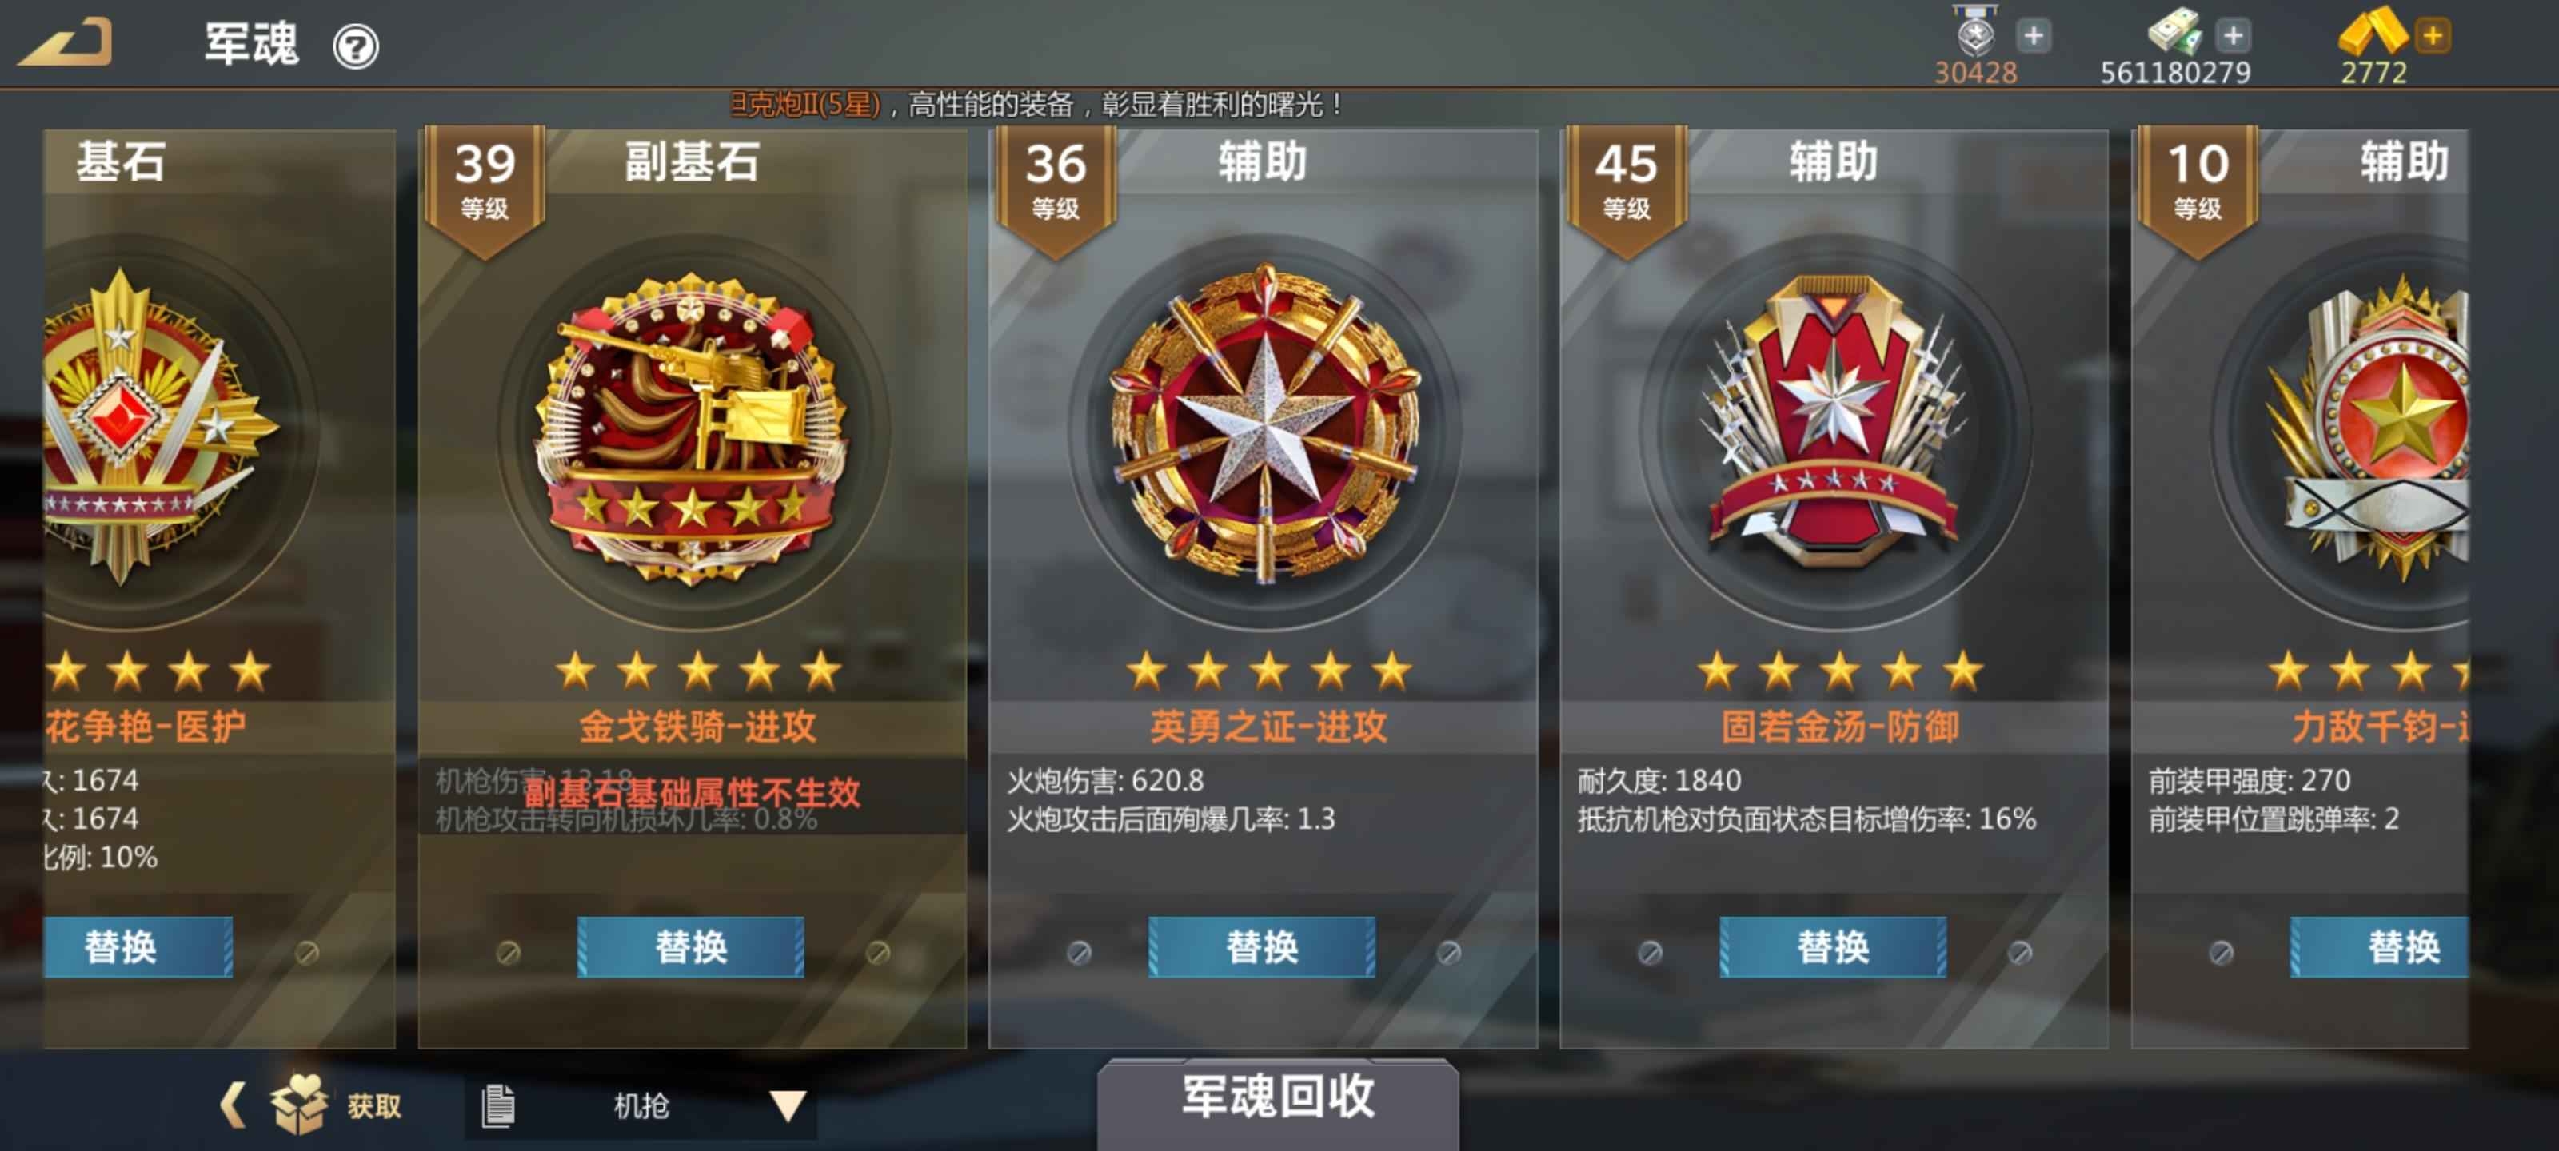Add more medal currency with the plus icon

click(x=2034, y=36)
